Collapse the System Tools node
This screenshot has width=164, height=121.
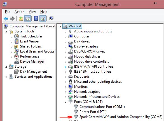pos(6,32)
